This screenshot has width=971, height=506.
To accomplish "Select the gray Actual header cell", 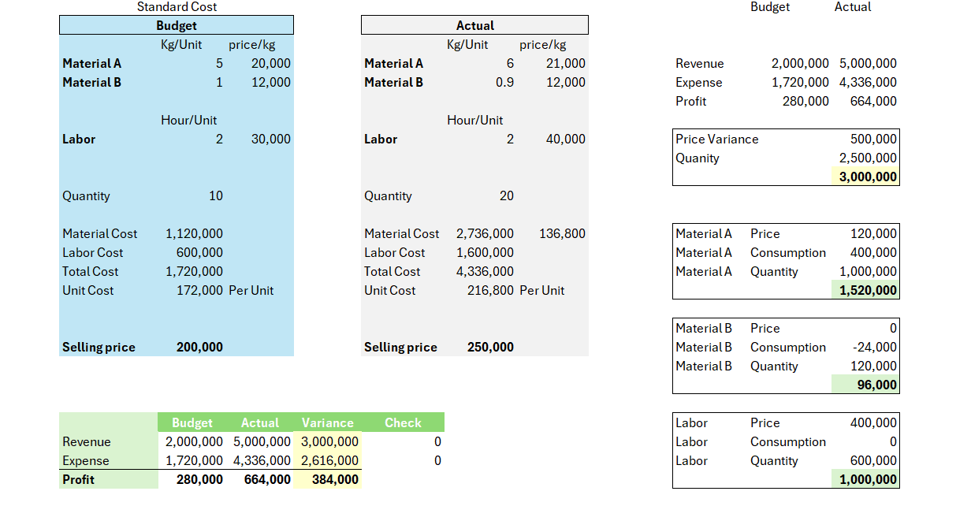I will [x=474, y=25].
